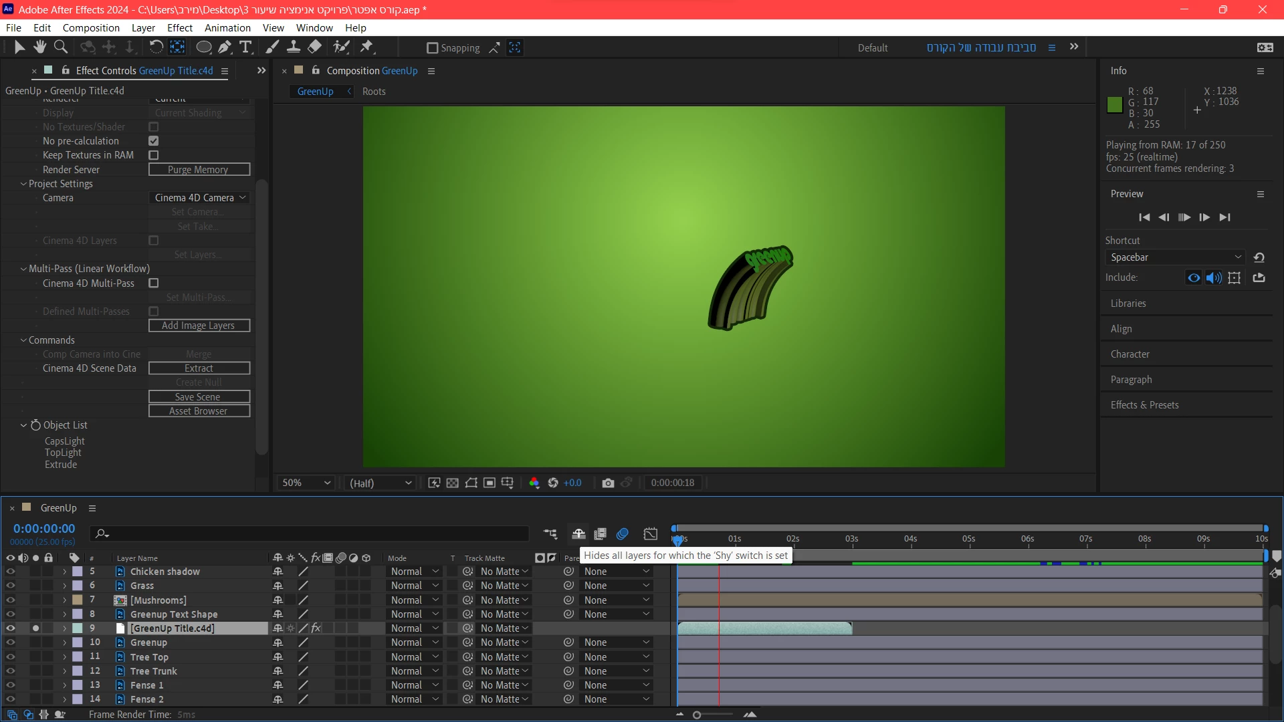Open the Cinema 4D Camera dropdown
The width and height of the screenshot is (1284, 722).
(x=200, y=198)
